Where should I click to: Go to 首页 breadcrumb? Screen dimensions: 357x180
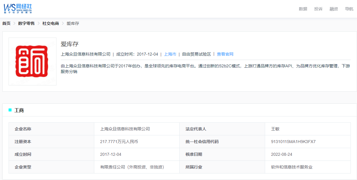tap(7, 23)
